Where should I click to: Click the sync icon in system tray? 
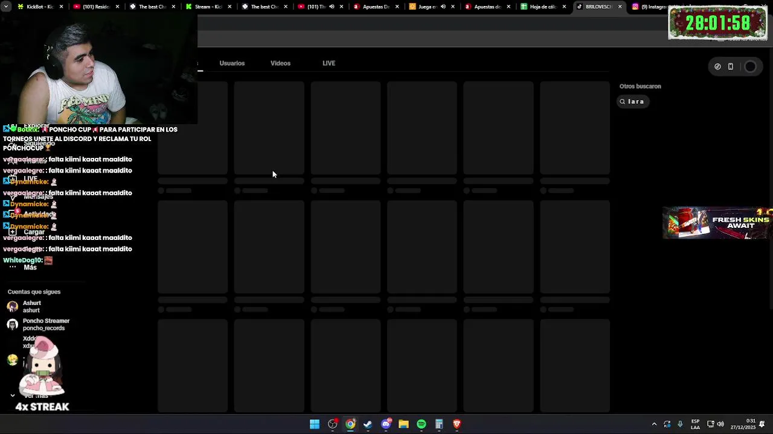(x=667, y=424)
